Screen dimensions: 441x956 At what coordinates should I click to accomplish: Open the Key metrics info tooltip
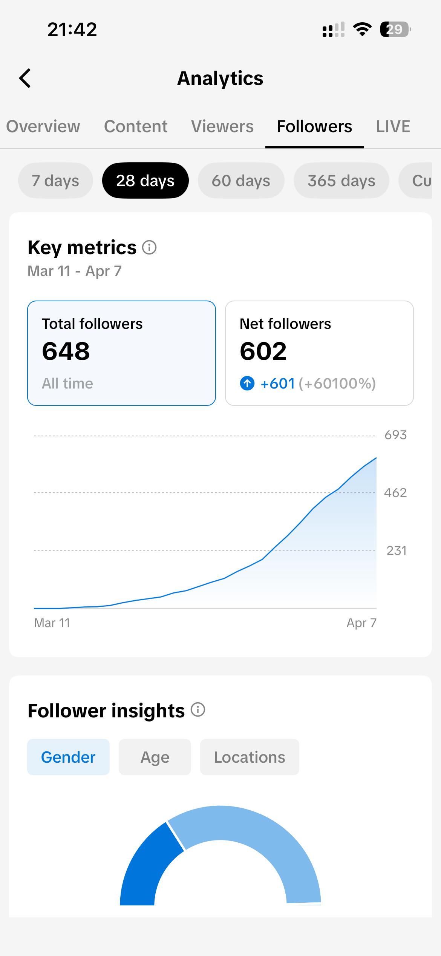tap(149, 248)
